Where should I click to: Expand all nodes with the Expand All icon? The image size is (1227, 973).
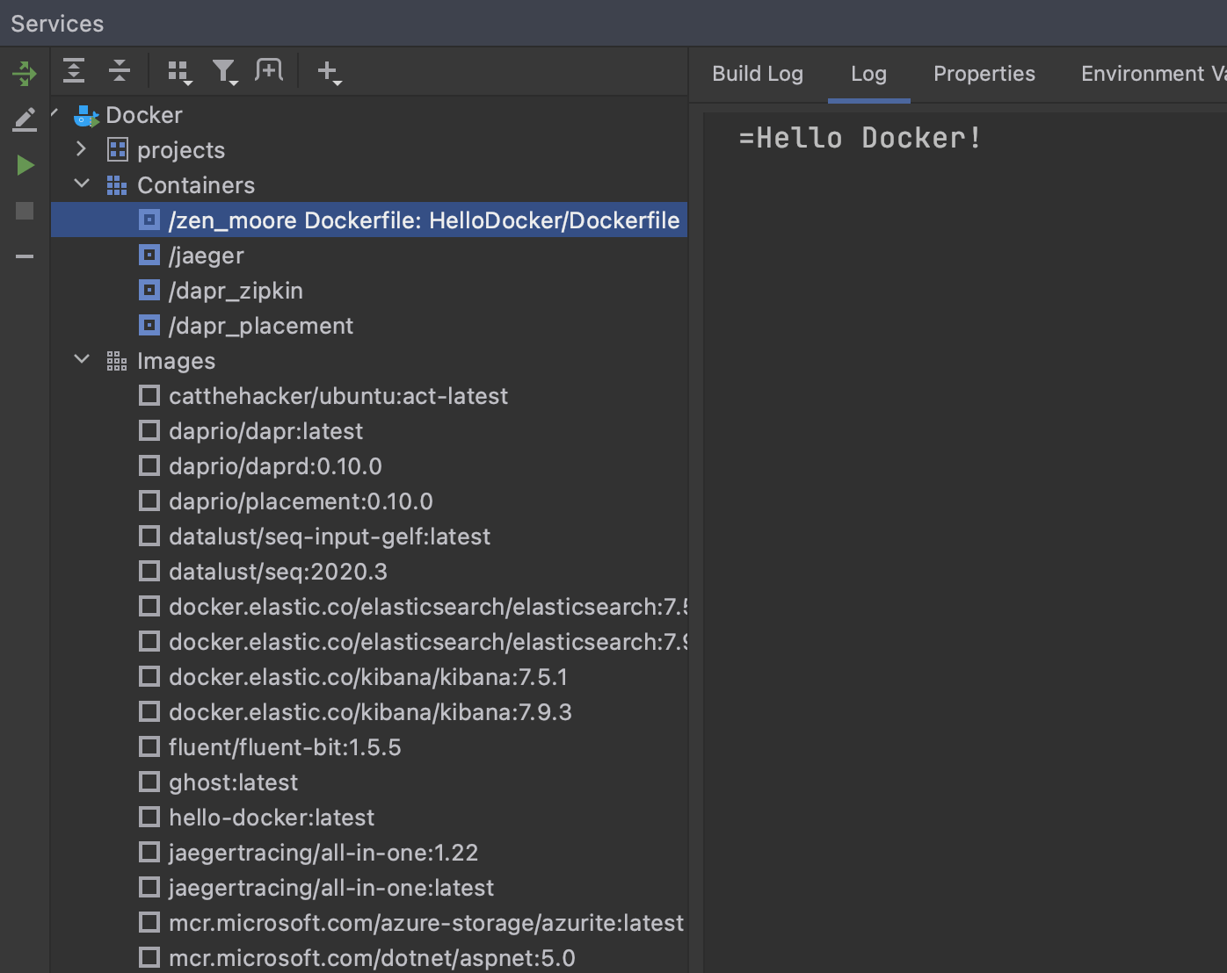point(74,70)
